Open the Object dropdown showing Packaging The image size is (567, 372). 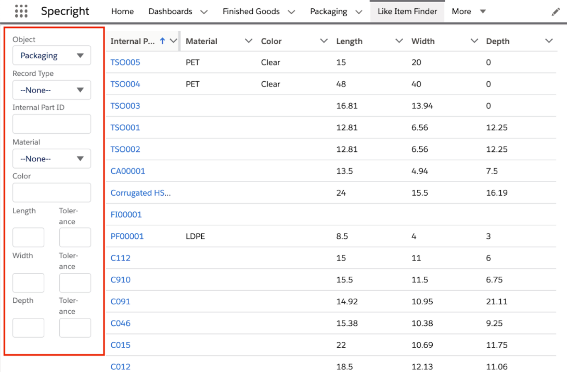coord(51,56)
